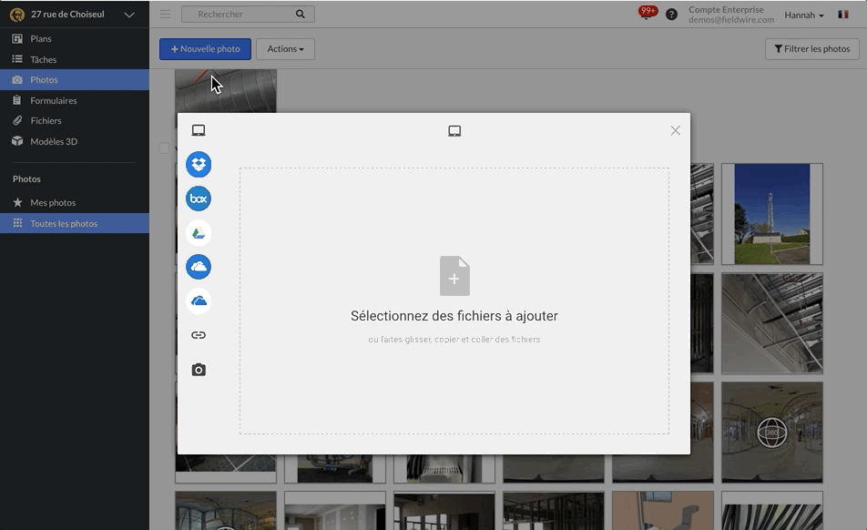
Task: Choose Dropbox as the file source
Action: [x=199, y=165]
